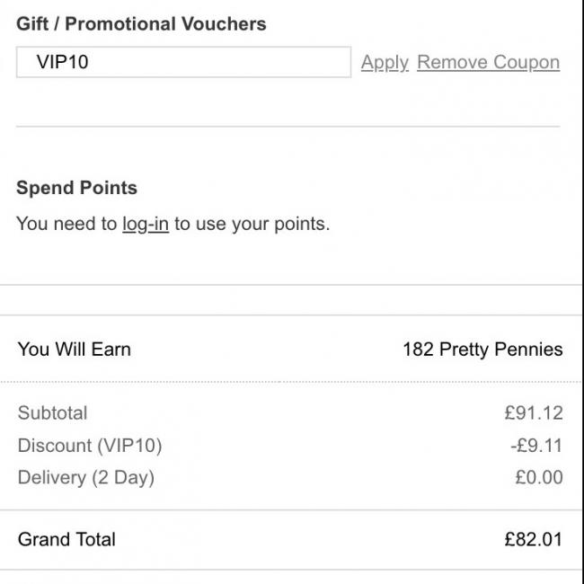Click the Gift / Promotional Vouchers heading

click(141, 24)
